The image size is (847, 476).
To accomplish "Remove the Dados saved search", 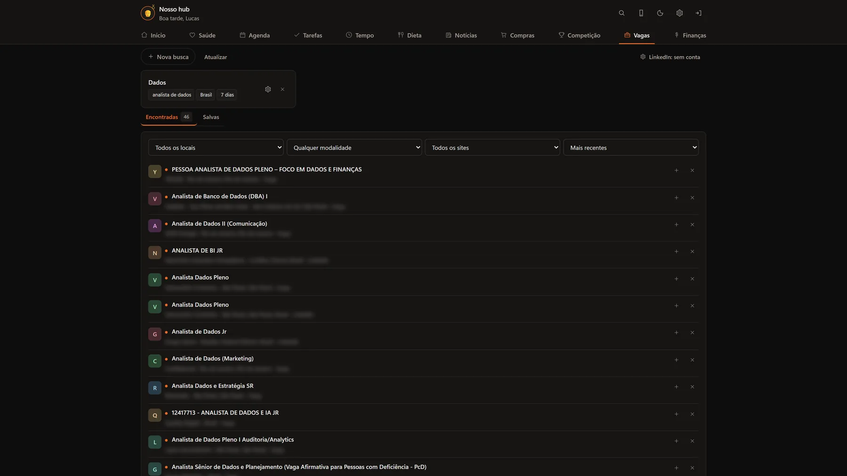I will pos(282,89).
